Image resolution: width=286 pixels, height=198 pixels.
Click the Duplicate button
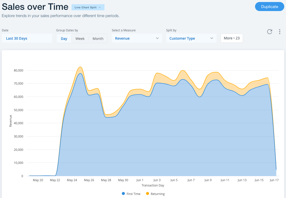(269, 7)
